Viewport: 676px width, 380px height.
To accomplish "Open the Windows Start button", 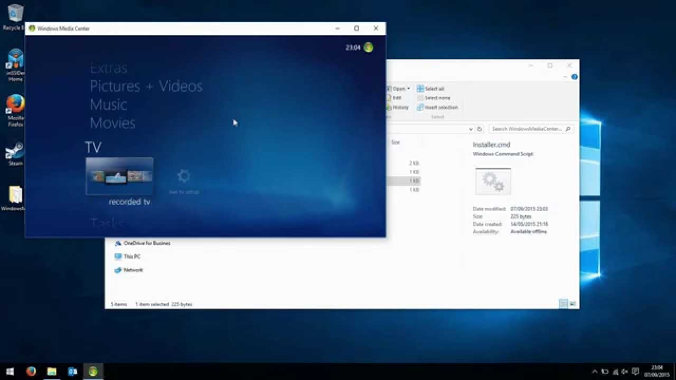I will [x=10, y=372].
